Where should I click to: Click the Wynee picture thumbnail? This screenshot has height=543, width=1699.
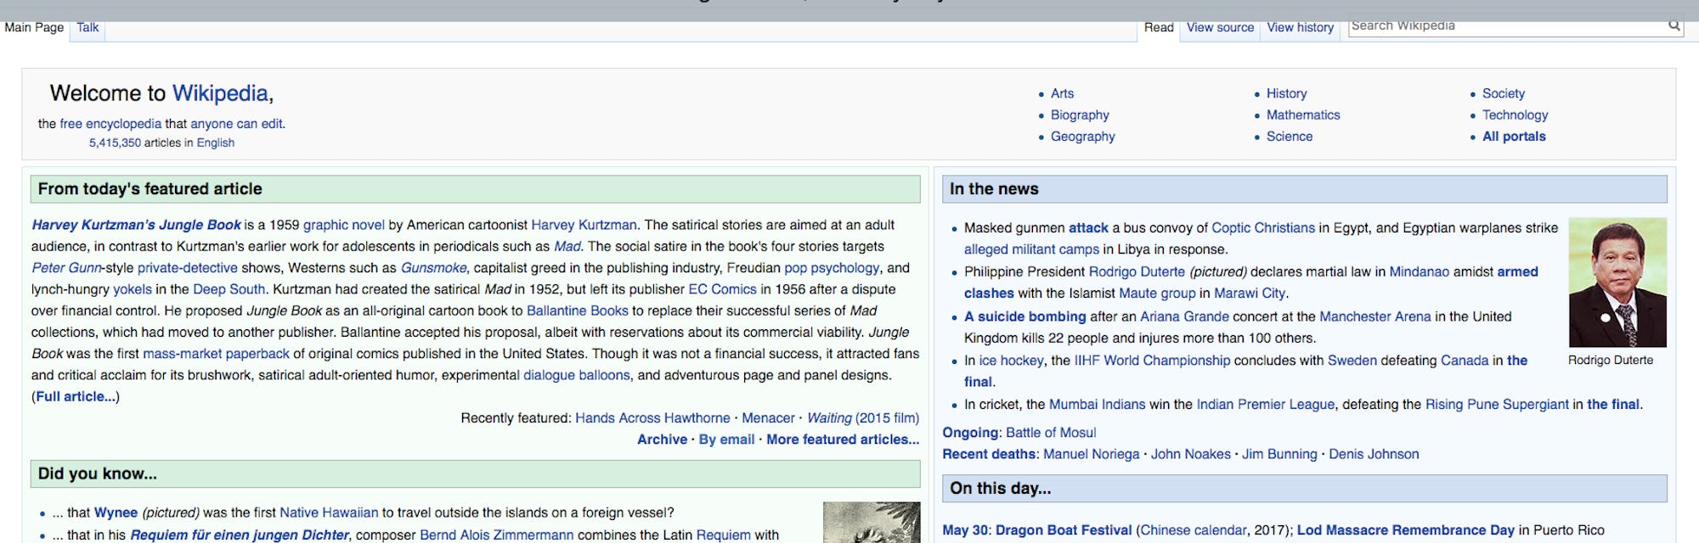point(872,522)
